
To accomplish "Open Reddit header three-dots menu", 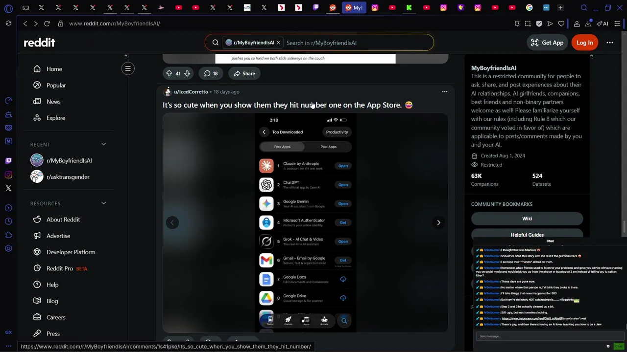I will click(x=610, y=43).
